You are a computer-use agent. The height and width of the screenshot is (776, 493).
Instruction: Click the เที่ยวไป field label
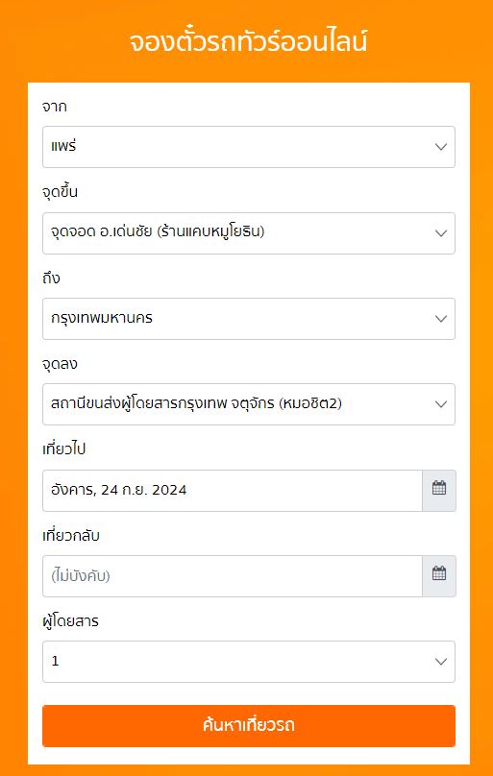[63, 449]
